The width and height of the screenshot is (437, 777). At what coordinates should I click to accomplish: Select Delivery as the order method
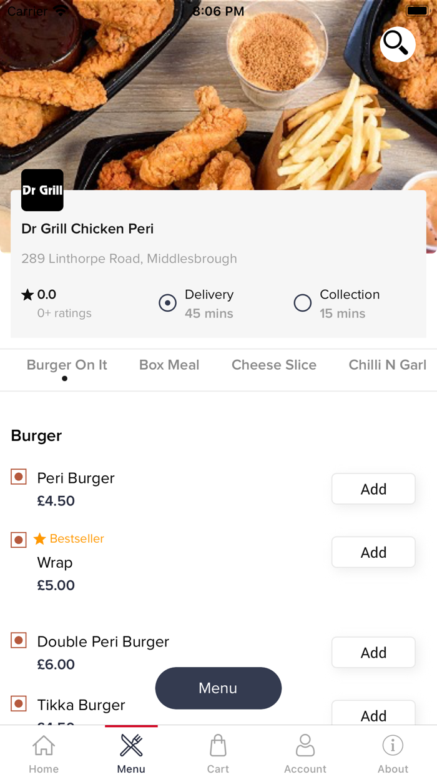pos(167,303)
